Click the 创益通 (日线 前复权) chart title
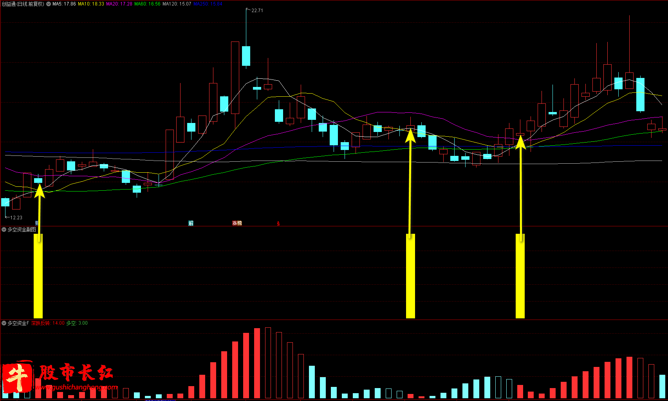668x401 pixels. click(23, 4)
